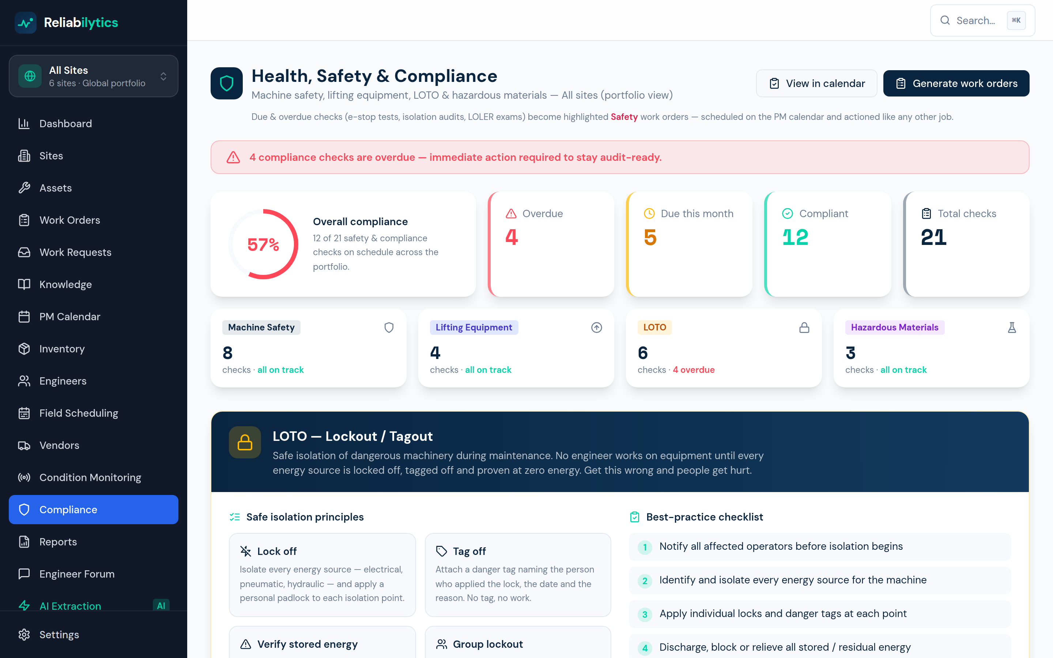The height and width of the screenshot is (658, 1053).
Task: Click the overdue compliance alert banner
Action: 620,157
